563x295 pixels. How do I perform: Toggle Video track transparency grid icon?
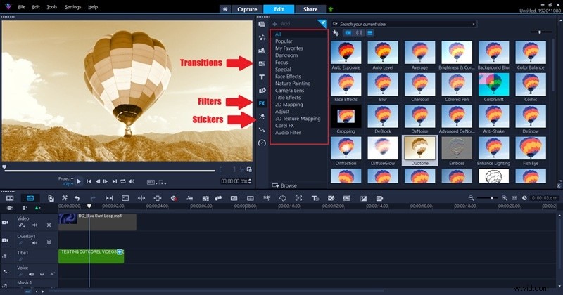pos(49,225)
